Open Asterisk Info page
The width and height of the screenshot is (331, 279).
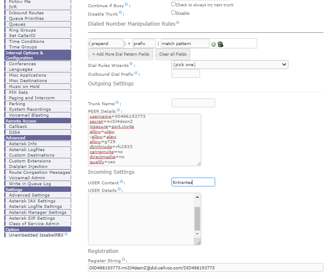click(x=23, y=143)
